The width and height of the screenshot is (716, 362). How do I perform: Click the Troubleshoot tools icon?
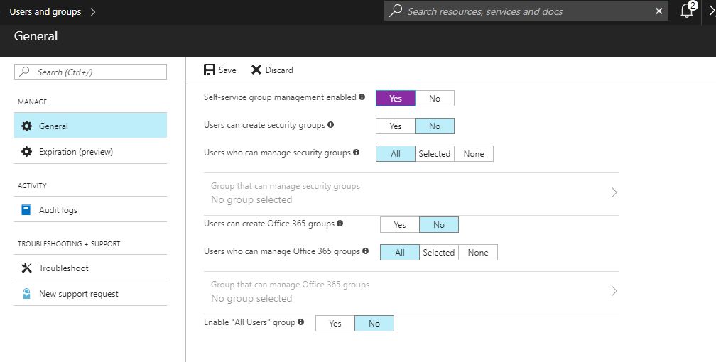(26, 268)
